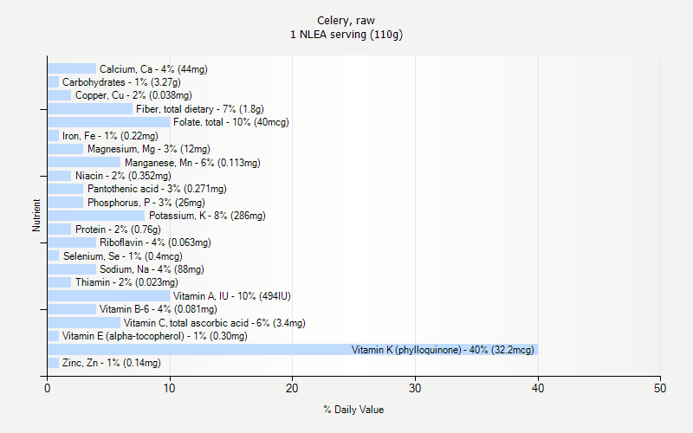
Task: Click the blue bar for Calcium
Action: (72, 68)
